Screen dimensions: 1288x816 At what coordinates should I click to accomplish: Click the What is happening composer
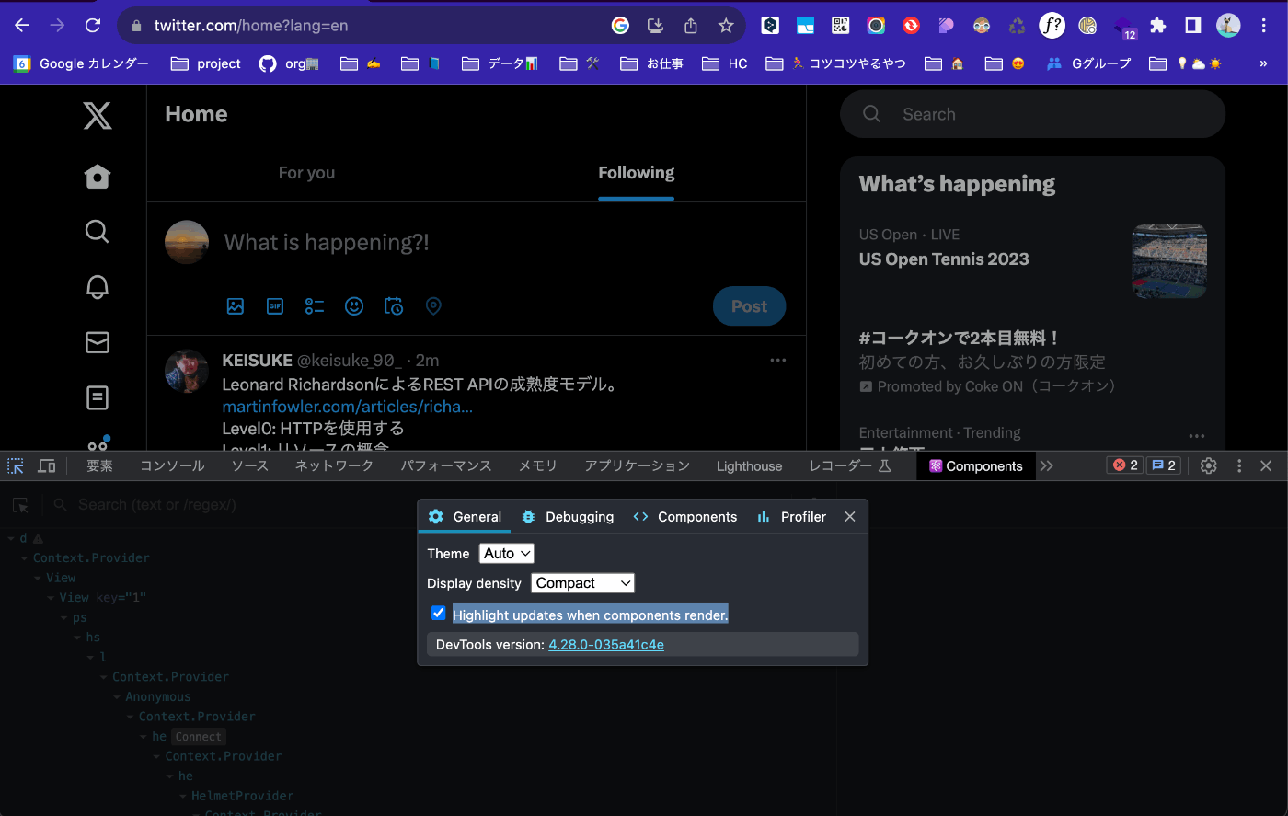[327, 243]
